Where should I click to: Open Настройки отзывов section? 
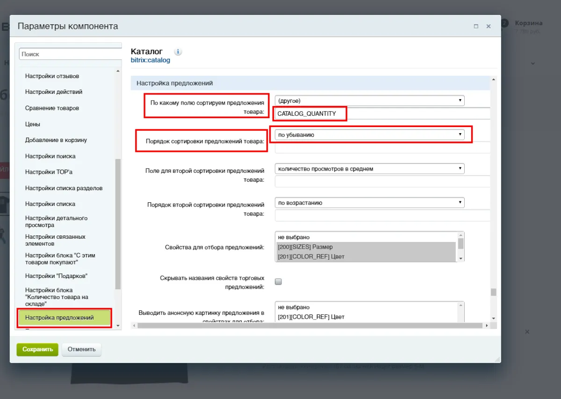coord(52,76)
